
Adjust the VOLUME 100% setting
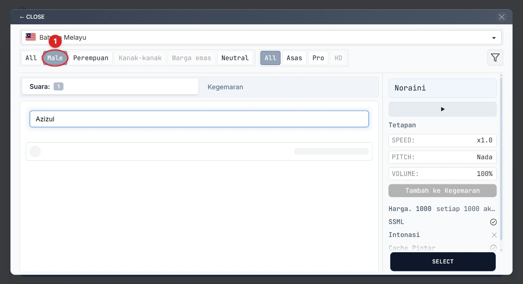(x=443, y=174)
